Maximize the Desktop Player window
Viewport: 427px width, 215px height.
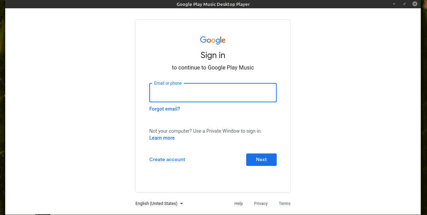point(404,4)
